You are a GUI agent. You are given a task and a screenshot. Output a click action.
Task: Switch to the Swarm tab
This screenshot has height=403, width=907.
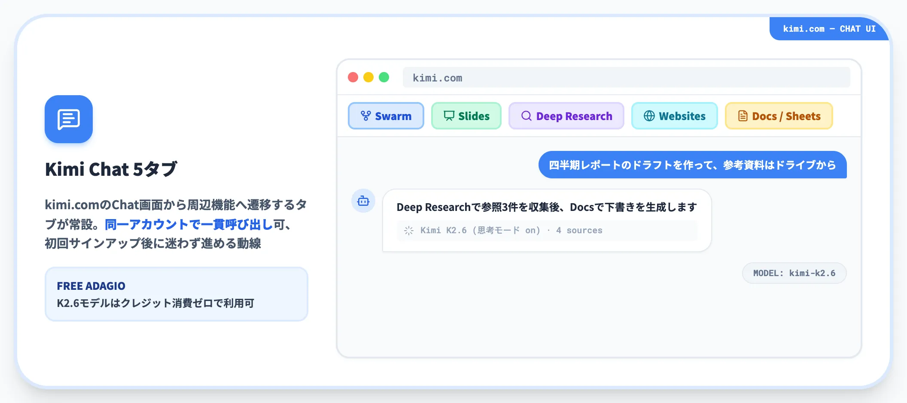386,116
